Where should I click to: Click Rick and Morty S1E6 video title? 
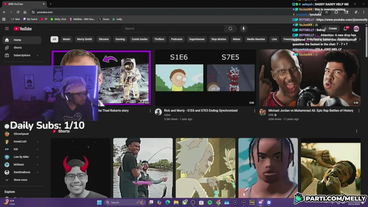coord(201,110)
